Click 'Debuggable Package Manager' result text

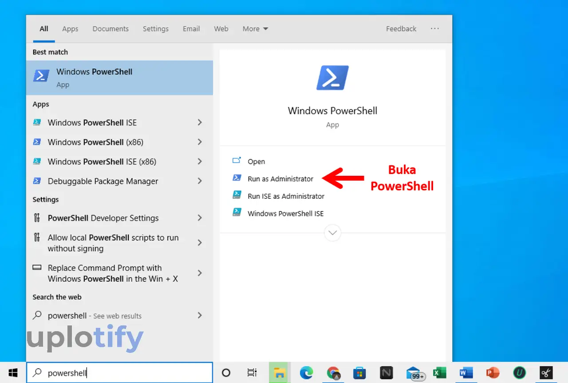[x=103, y=181]
